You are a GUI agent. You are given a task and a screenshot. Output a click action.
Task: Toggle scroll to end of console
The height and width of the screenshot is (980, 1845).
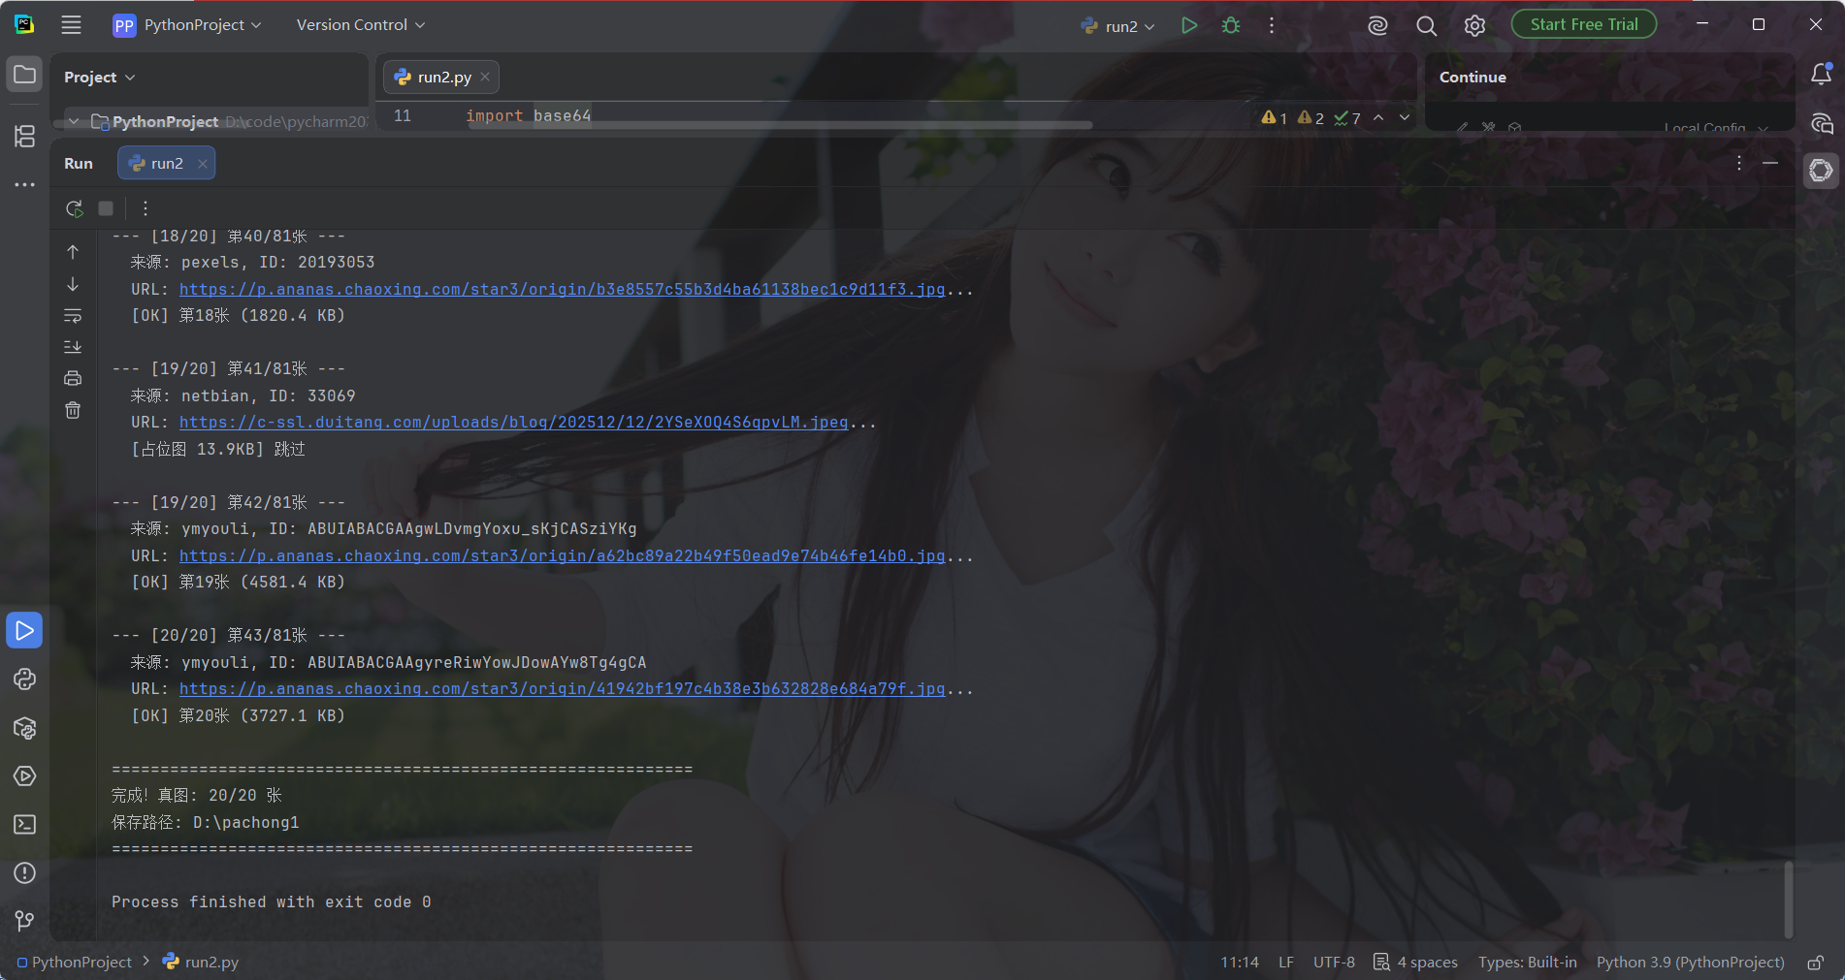coord(73,347)
